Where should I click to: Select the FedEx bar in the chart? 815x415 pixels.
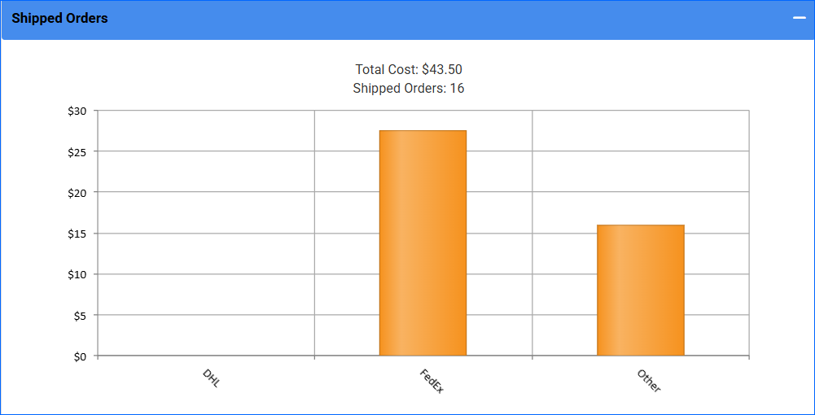[x=423, y=242]
